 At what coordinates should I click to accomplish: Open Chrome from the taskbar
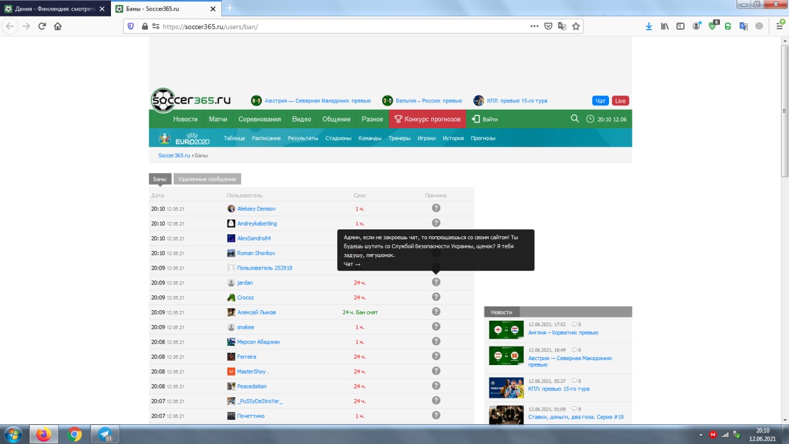75,435
